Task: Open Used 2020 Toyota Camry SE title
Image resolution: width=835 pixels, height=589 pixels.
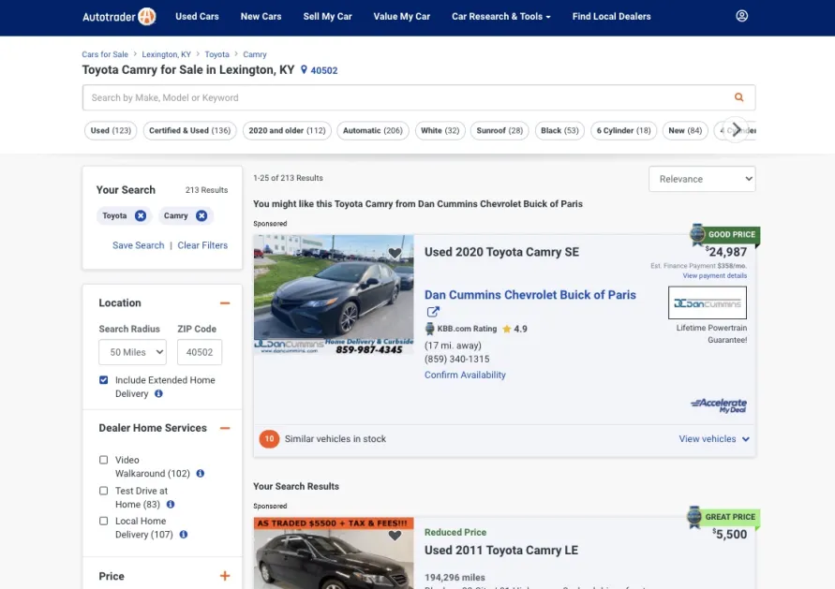Action: (501, 252)
